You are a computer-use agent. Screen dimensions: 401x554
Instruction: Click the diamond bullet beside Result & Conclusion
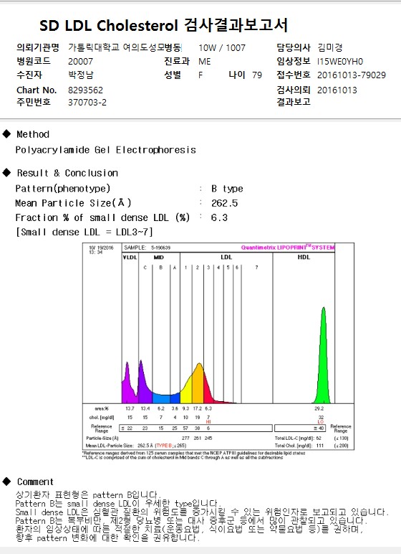click(6, 172)
